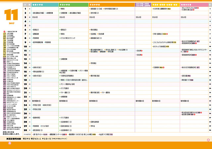Click 学年会 on the 29th
The image size is (212, 149).
coord(92,126)
